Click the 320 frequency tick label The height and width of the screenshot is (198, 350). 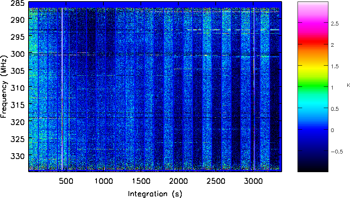[18, 122]
